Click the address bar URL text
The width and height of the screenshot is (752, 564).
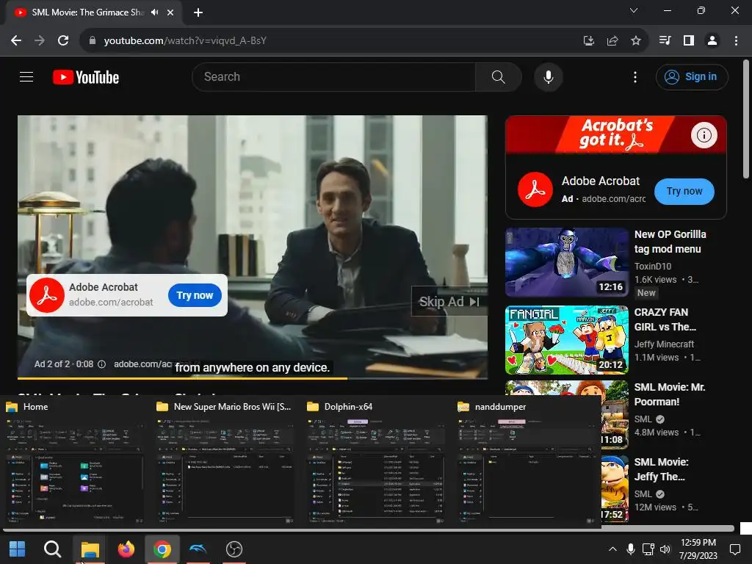185,41
